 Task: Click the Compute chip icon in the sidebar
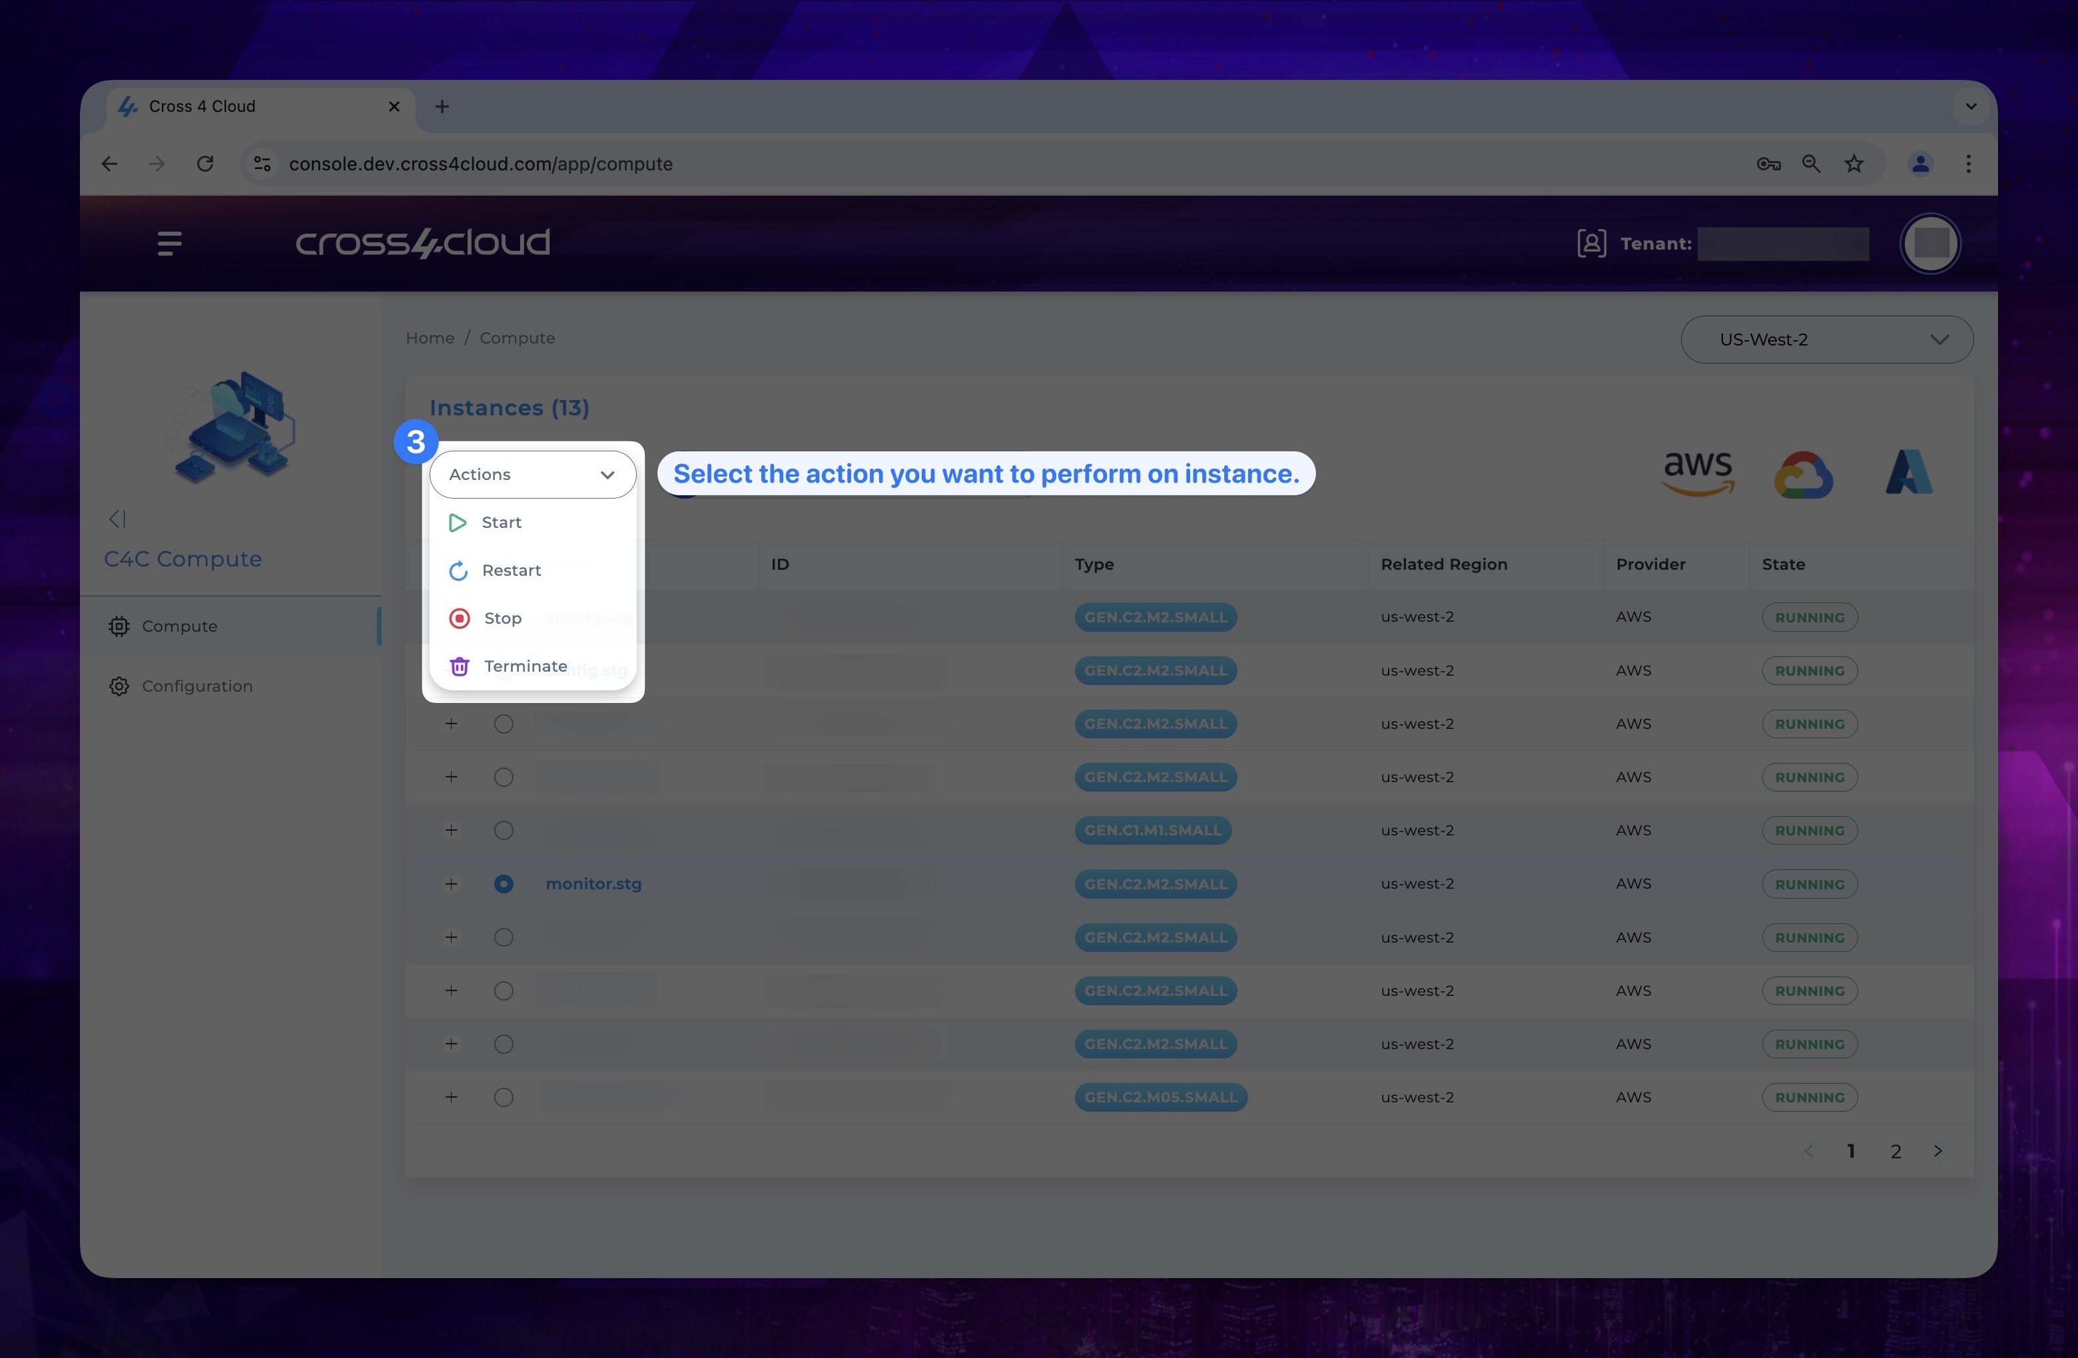(x=120, y=626)
